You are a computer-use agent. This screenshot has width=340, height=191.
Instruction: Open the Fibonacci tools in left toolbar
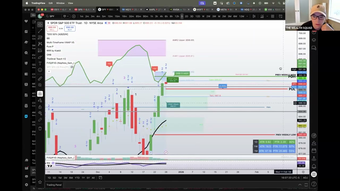tap(40, 37)
